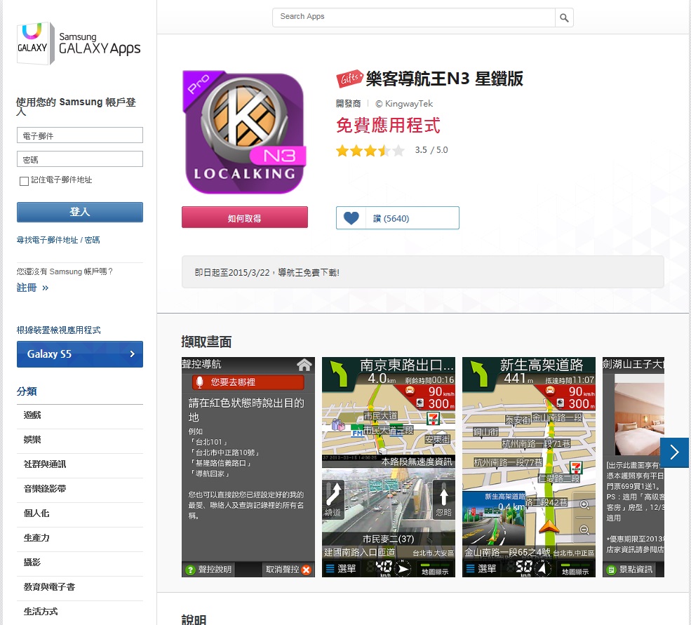Open the 劍湖山王子大飯店 hotel screenshot

click(x=633, y=467)
